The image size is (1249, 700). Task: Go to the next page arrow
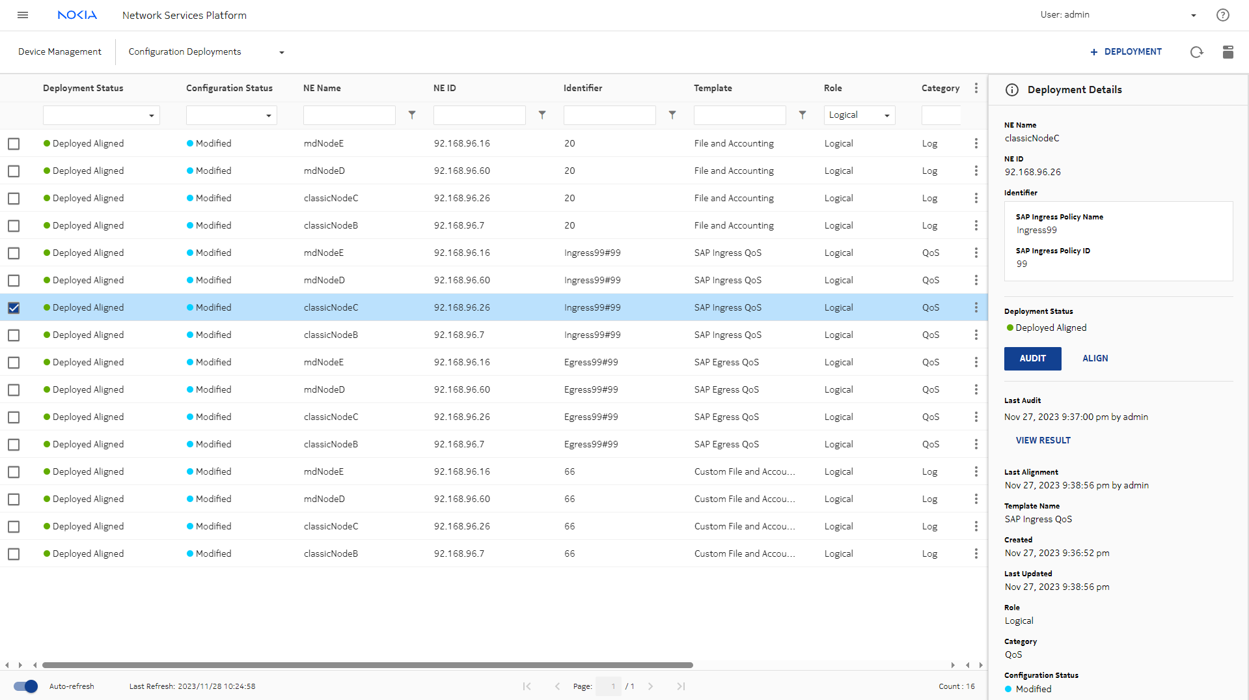click(650, 686)
